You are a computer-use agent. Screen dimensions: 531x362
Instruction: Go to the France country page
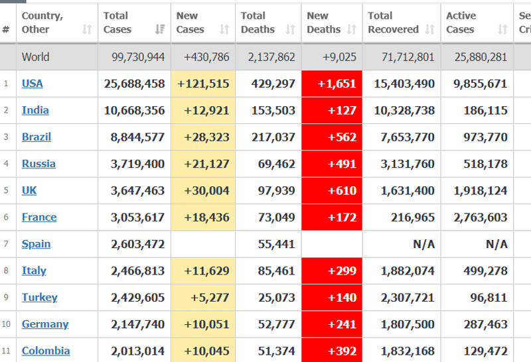39,217
